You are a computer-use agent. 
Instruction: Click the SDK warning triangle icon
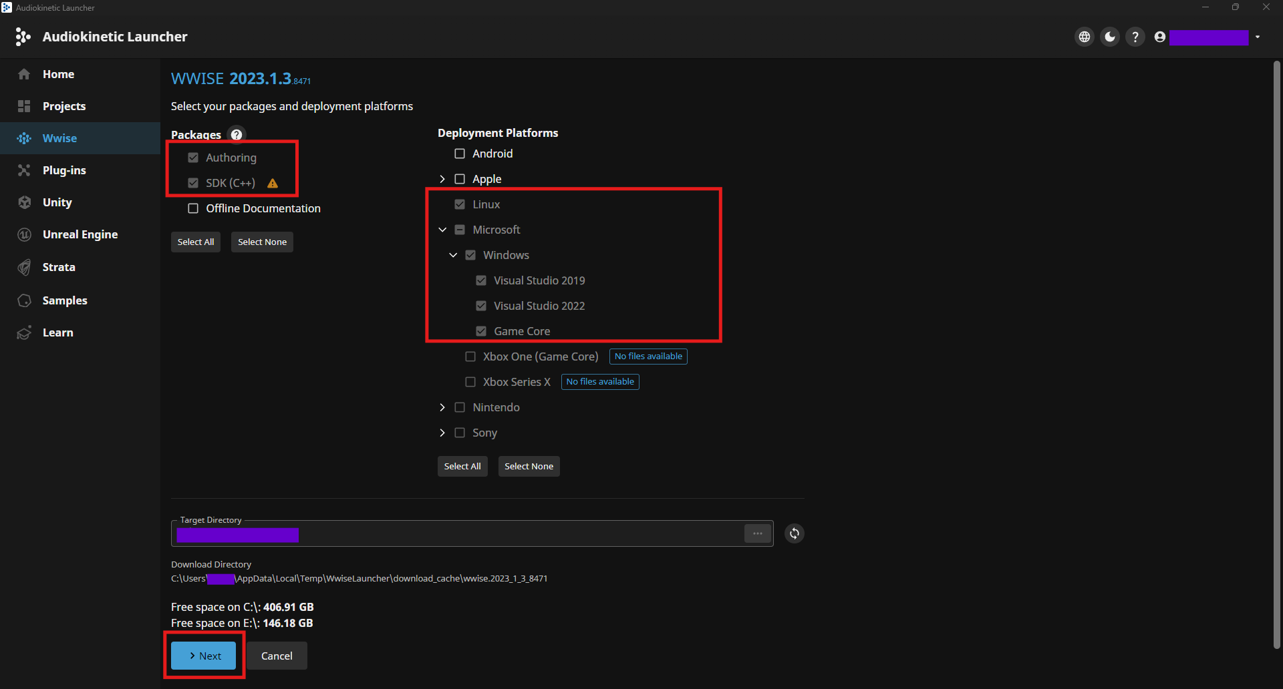tap(273, 183)
